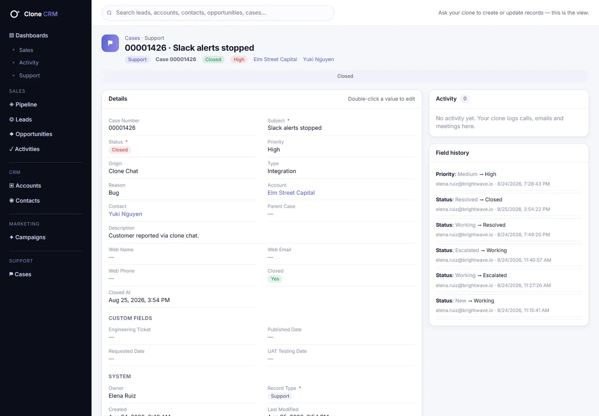Click the Dashboards icon in sidebar
The width and height of the screenshot is (599, 416).
pos(12,36)
